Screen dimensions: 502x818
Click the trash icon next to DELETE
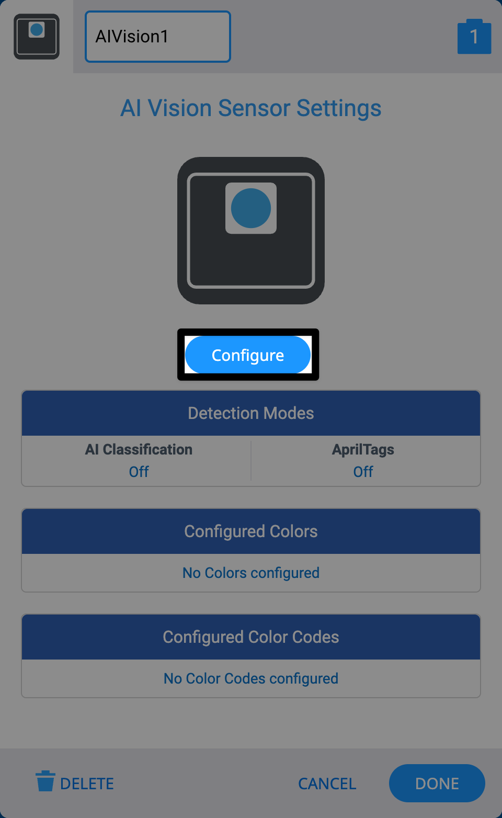[45, 782]
